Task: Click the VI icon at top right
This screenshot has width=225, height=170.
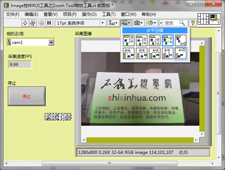Action: point(214,19)
